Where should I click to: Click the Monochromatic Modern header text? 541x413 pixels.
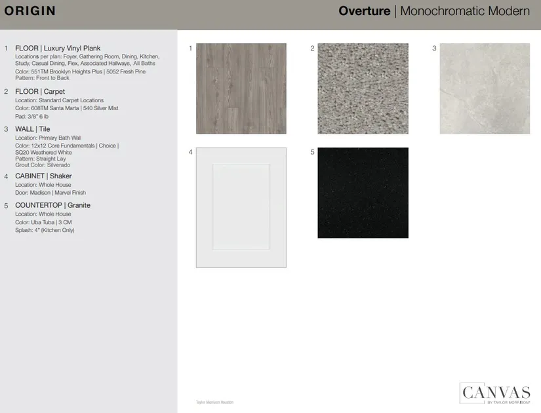464,11
